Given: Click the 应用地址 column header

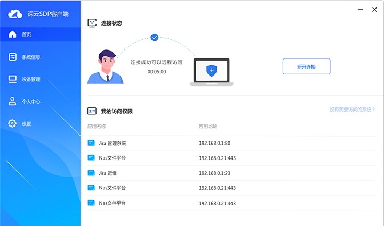Looking at the screenshot, I should tap(208, 126).
